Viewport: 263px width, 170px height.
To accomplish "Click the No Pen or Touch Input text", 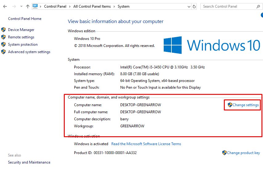I will click(160, 87).
